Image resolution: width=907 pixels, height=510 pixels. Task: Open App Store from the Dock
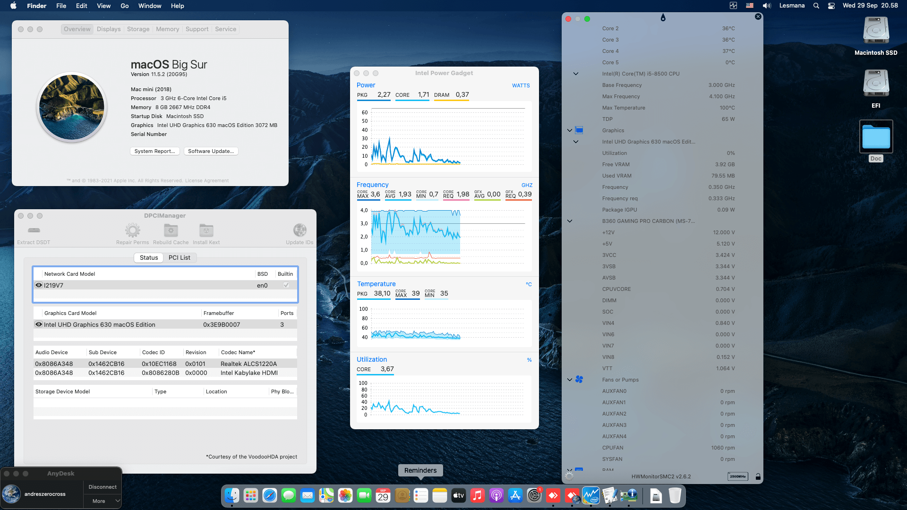[x=515, y=495]
